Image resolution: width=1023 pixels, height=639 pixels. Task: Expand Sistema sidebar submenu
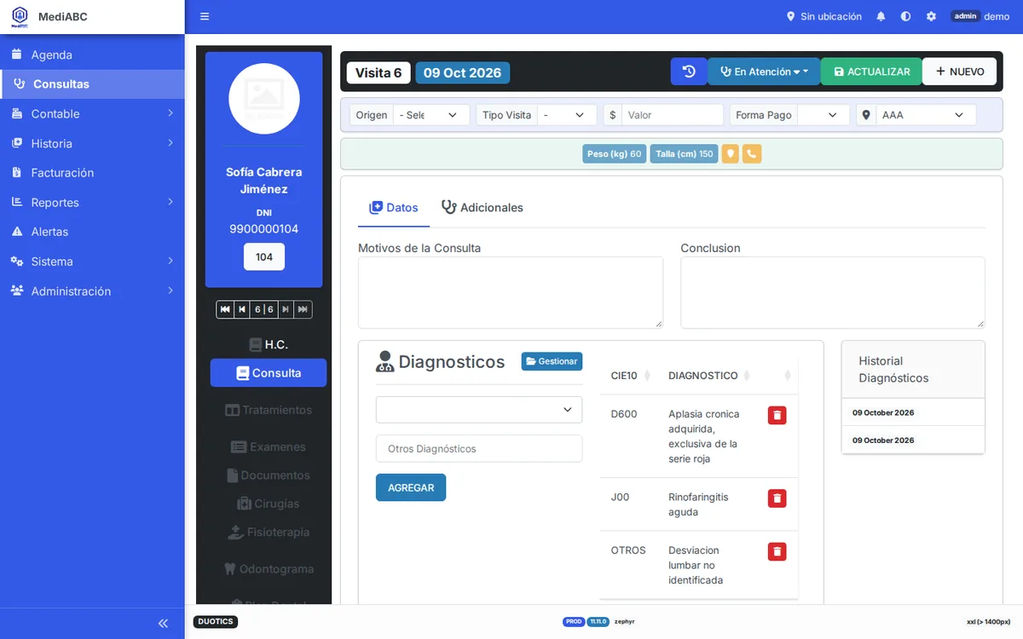[x=92, y=262]
